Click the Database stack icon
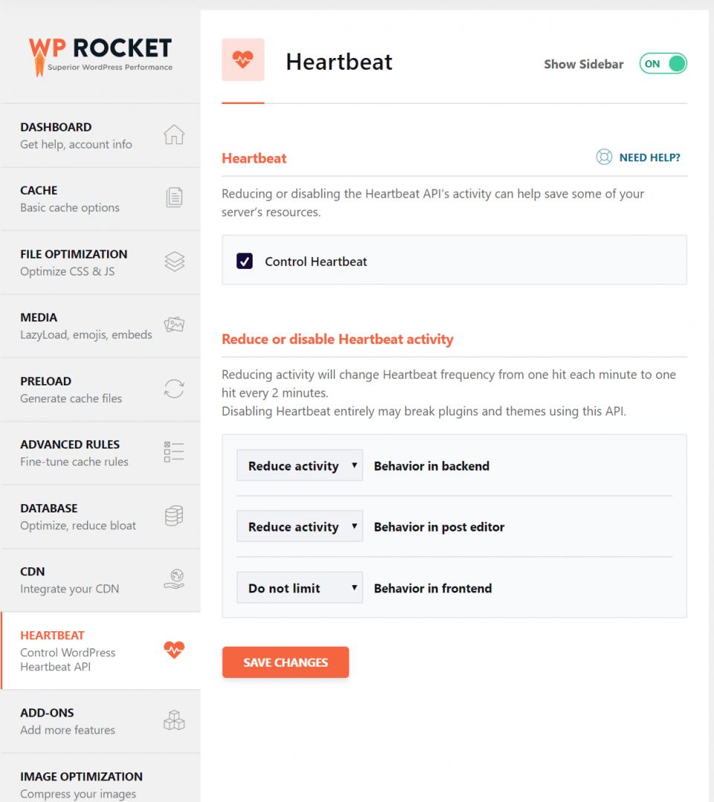Viewport: 714px width, 802px height. [174, 515]
